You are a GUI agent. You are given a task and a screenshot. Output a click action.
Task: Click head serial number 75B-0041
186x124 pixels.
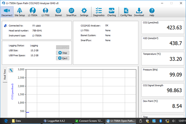[37, 31]
